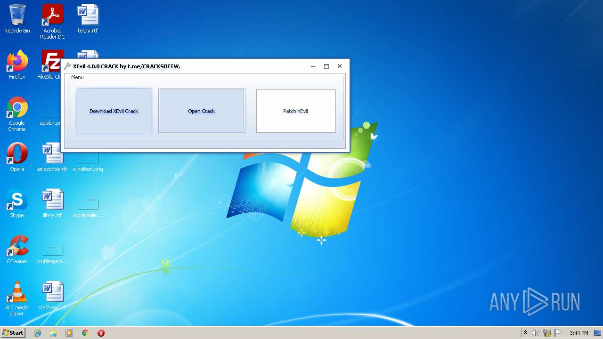Select the Google Chrome desktop shortcut
The image size is (603, 339).
pos(17,114)
